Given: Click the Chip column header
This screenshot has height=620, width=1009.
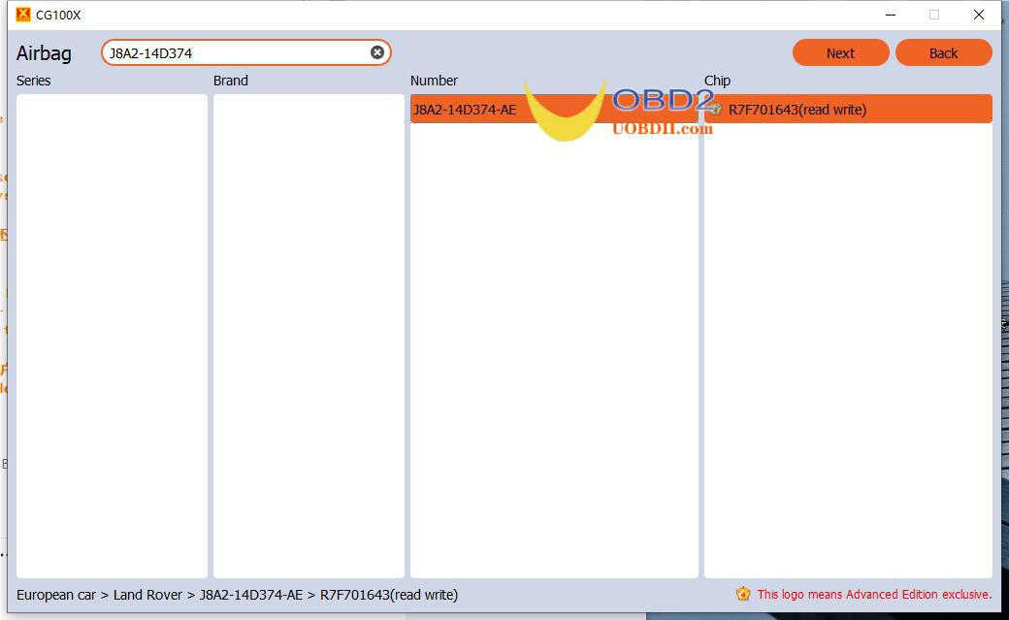Looking at the screenshot, I should click(x=717, y=81).
